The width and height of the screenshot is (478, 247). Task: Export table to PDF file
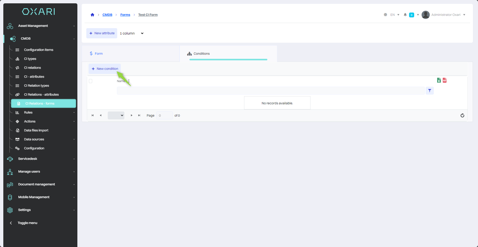[x=445, y=80]
